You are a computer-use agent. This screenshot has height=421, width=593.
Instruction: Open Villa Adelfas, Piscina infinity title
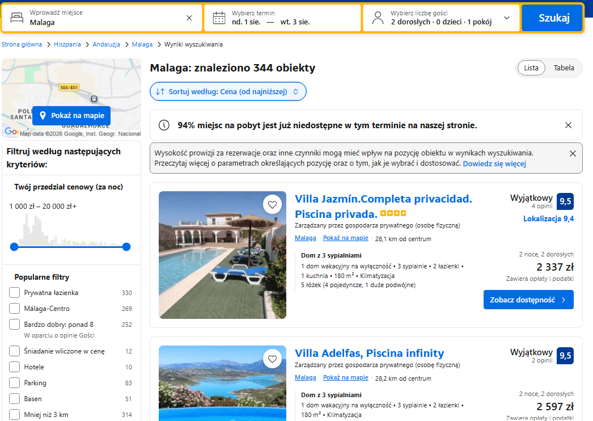coord(369,353)
